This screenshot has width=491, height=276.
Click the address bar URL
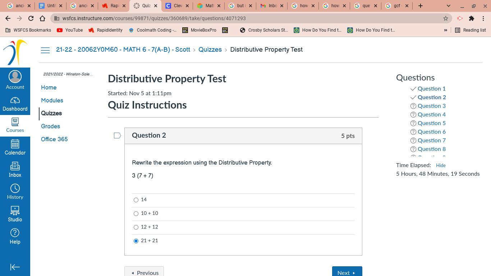(154, 18)
